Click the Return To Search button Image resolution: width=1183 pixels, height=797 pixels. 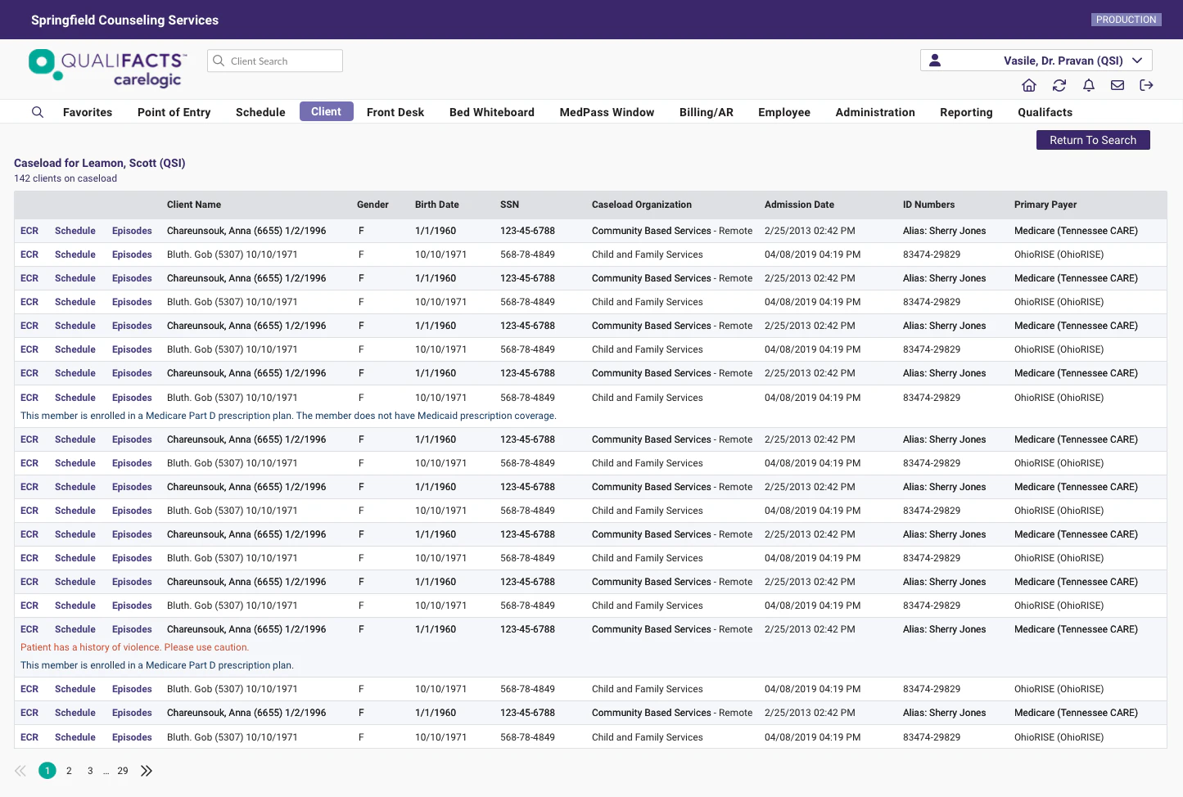1093,140
